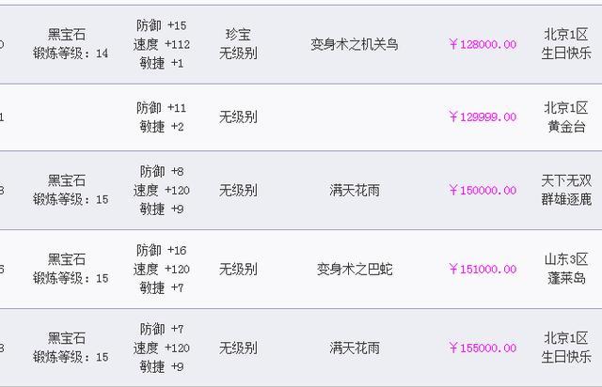Click 珍宝 无级别 category cell
The image size is (602, 387).
[238, 44]
